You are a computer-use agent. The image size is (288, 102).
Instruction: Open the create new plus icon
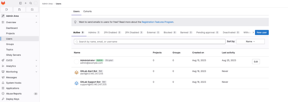click(x=25, y=3)
